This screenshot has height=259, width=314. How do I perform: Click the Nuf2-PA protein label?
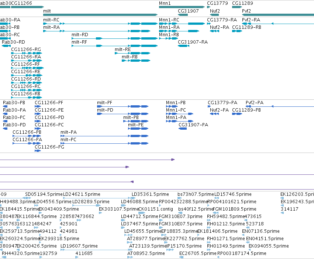point(219,110)
